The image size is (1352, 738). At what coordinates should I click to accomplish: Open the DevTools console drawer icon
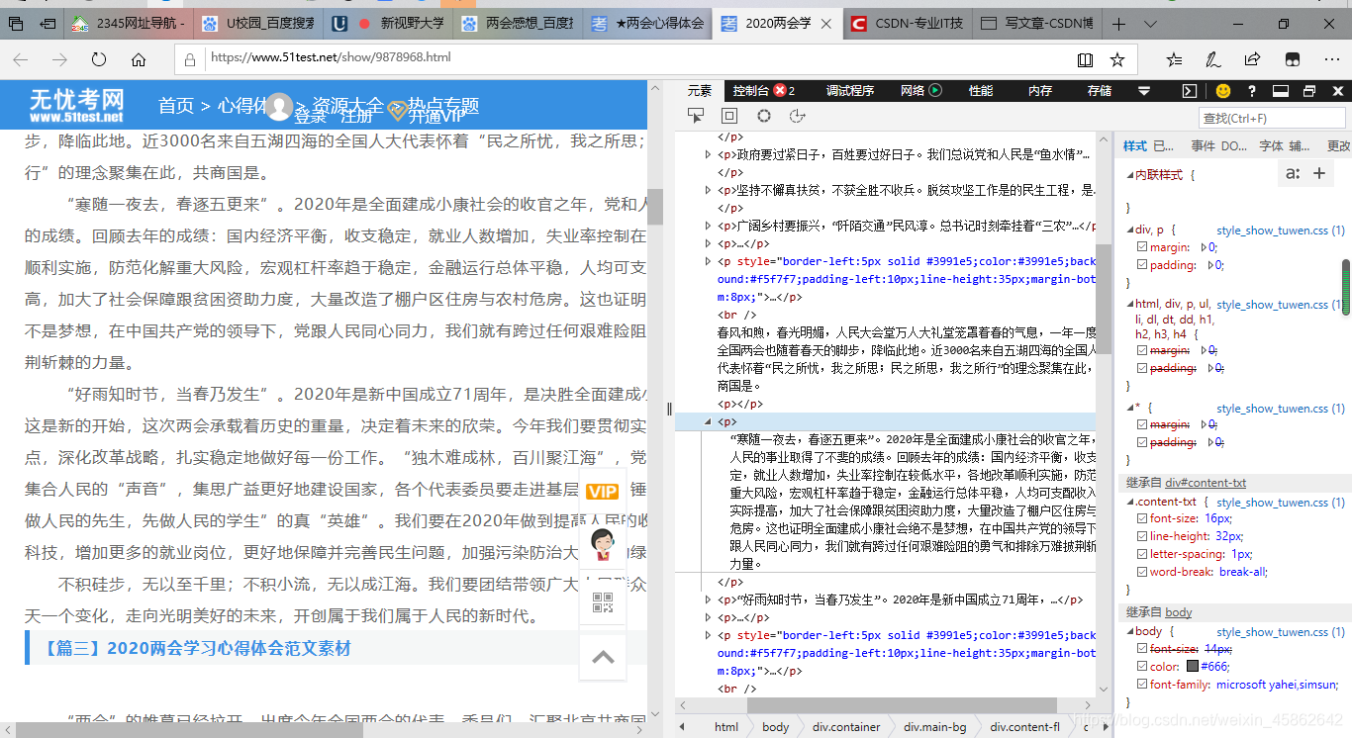[x=1191, y=91]
